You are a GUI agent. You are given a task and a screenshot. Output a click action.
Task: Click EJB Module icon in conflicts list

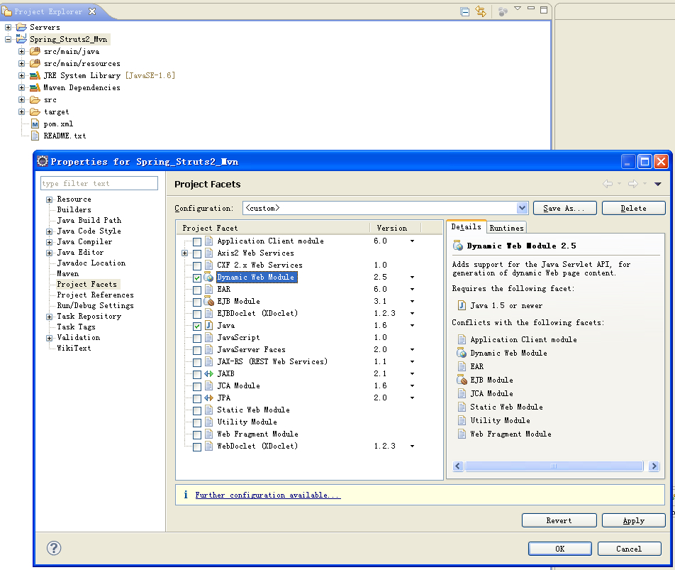click(x=462, y=380)
